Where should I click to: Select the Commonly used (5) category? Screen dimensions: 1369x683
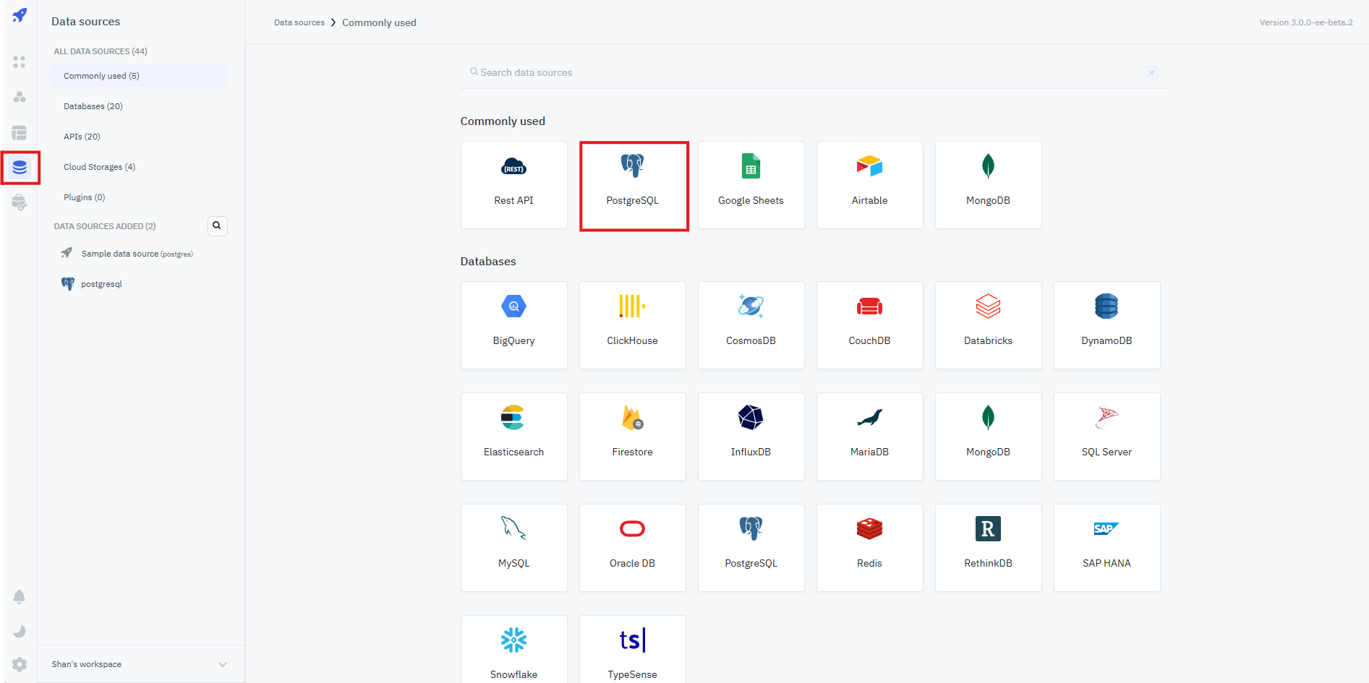point(138,76)
